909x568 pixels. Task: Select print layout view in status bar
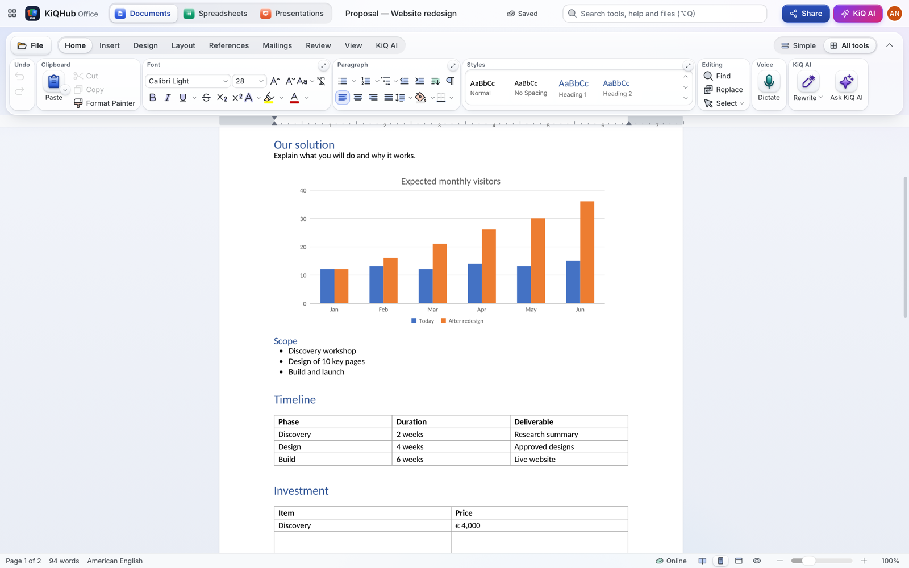click(x=720, y=561)
